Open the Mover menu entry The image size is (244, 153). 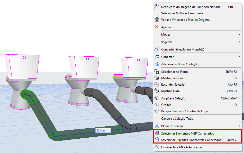point(197,34)
